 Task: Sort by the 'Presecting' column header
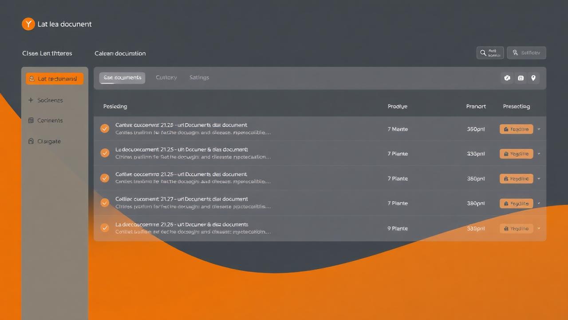click(x=516, y=106)
